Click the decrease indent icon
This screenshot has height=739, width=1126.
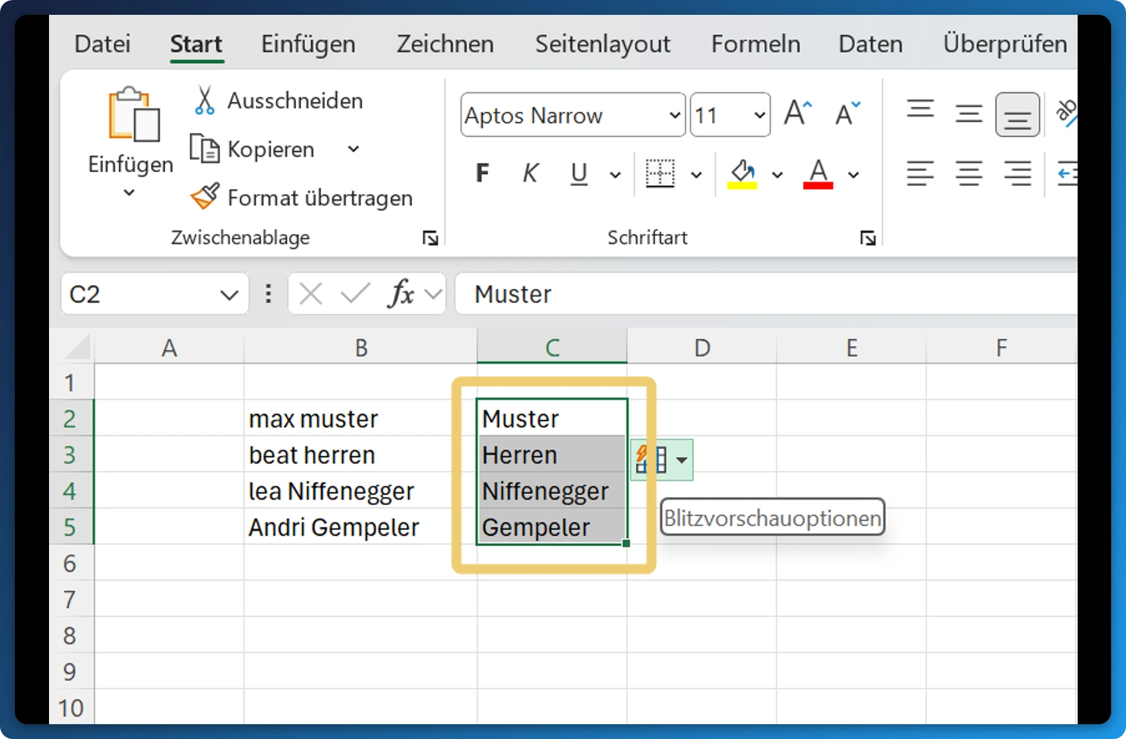pos(1067,173)
